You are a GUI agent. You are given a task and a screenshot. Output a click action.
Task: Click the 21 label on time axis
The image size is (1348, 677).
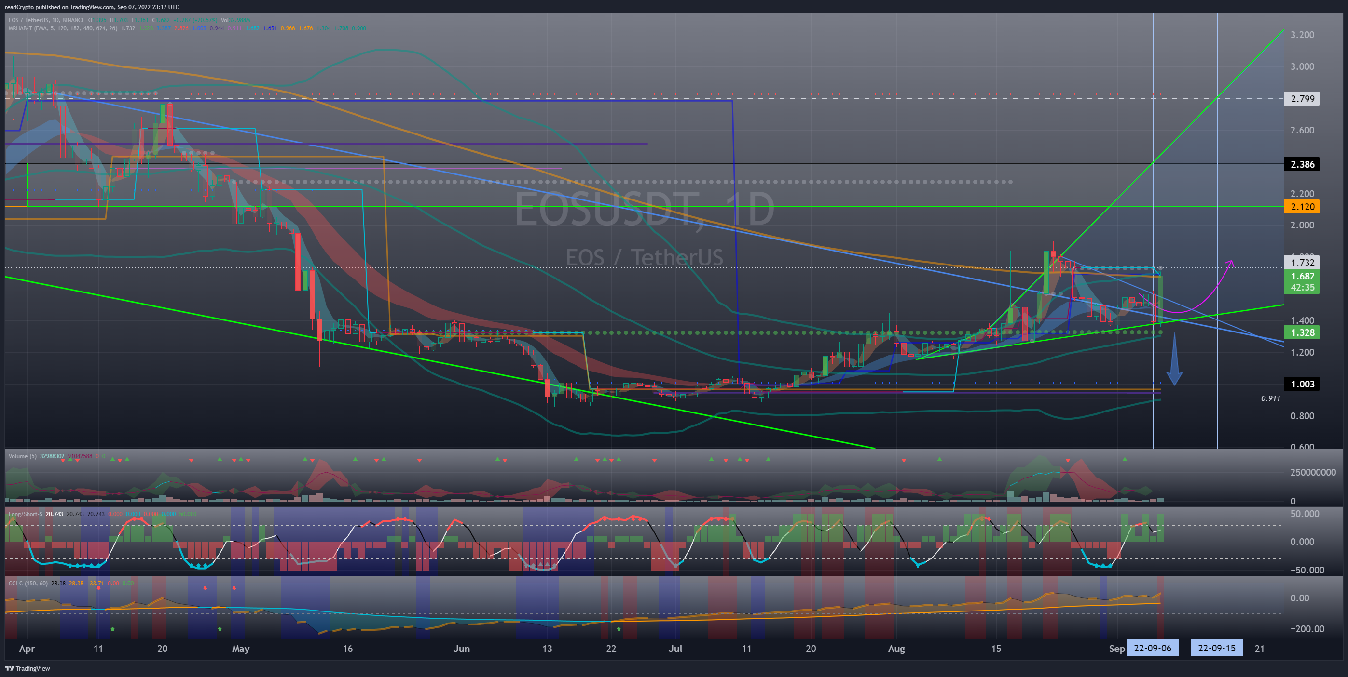[1260, 649]
